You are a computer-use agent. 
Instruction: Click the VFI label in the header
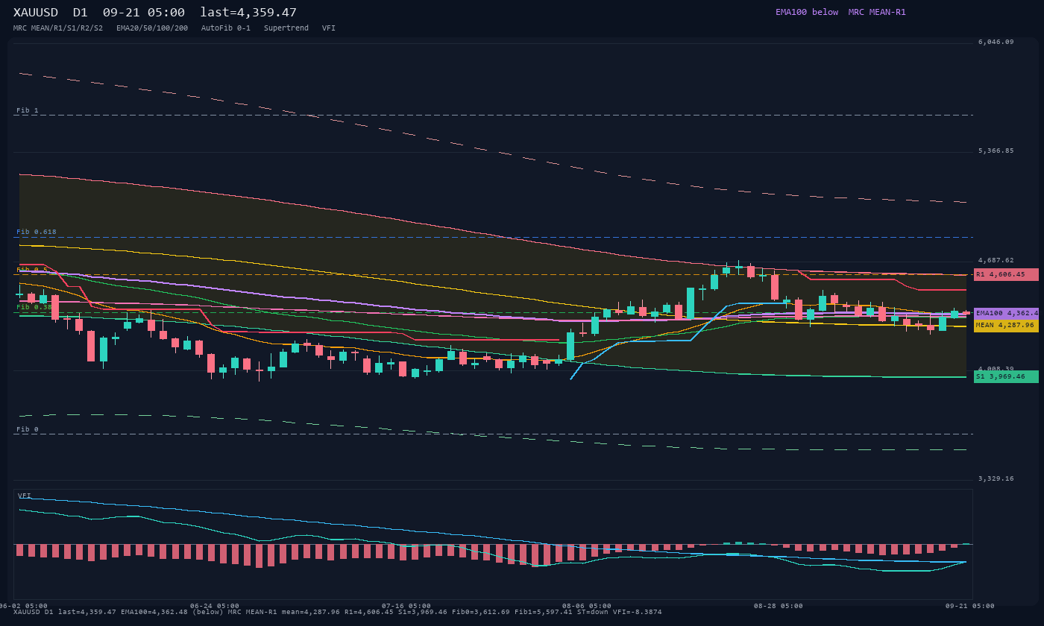click(x=329, y=28)
